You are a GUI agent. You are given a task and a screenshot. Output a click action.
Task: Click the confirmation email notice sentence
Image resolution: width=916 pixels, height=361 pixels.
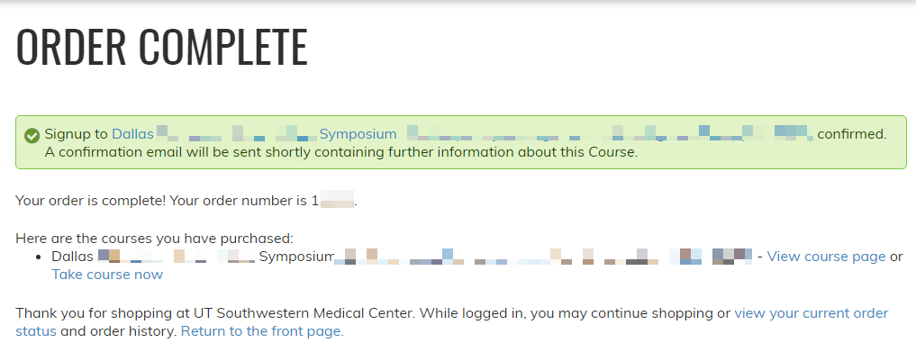(x=340, y=152)
